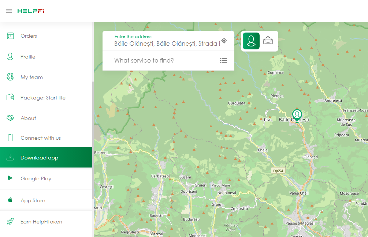Open the Google Play link

36,178
